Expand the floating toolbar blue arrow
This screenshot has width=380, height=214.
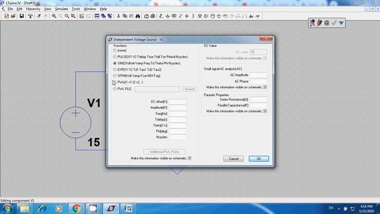coord(341,23)
